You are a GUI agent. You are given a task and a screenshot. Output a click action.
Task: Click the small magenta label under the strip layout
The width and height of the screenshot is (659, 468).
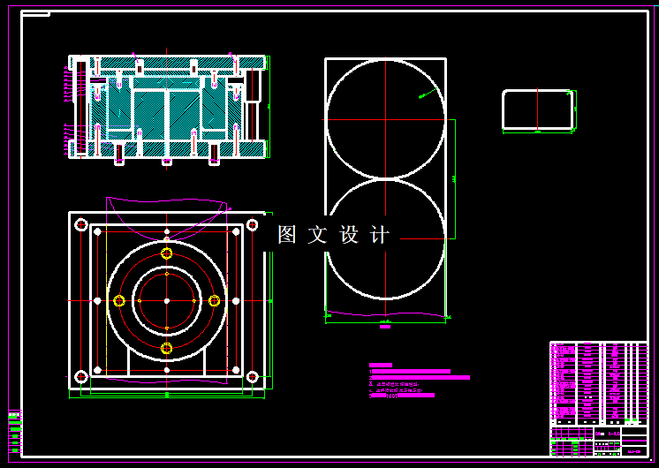pyautogui.click(x=385, y=327)
